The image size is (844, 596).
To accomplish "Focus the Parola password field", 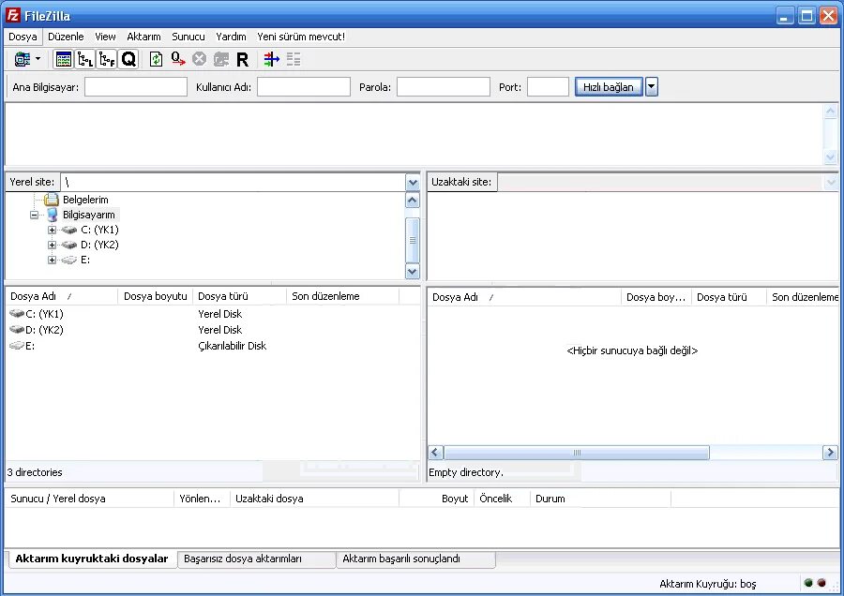I will coord(444,87).
